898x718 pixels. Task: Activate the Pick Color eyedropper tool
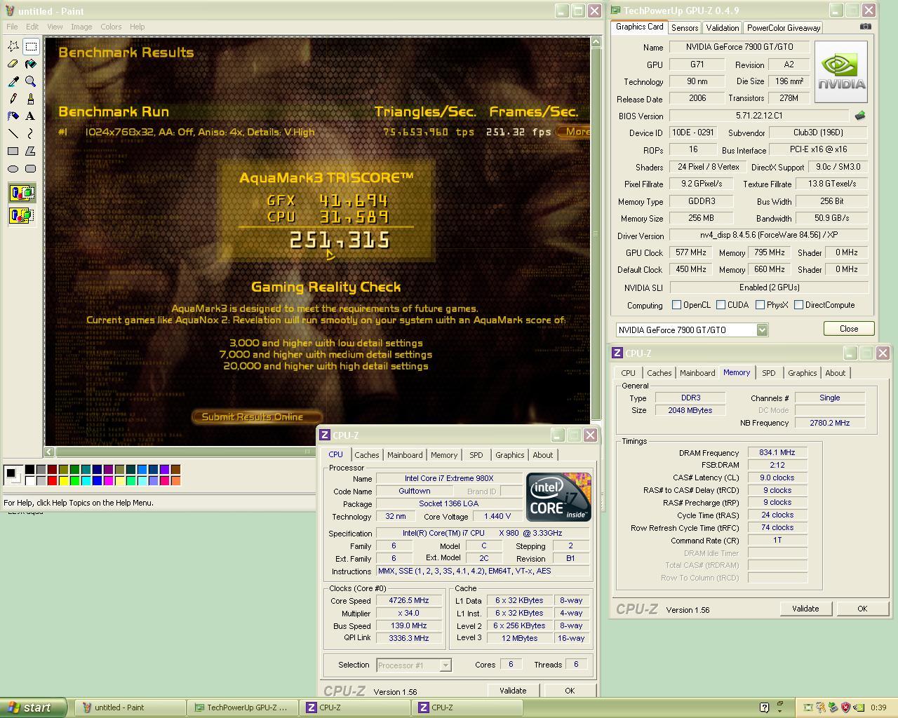(13, 81)
